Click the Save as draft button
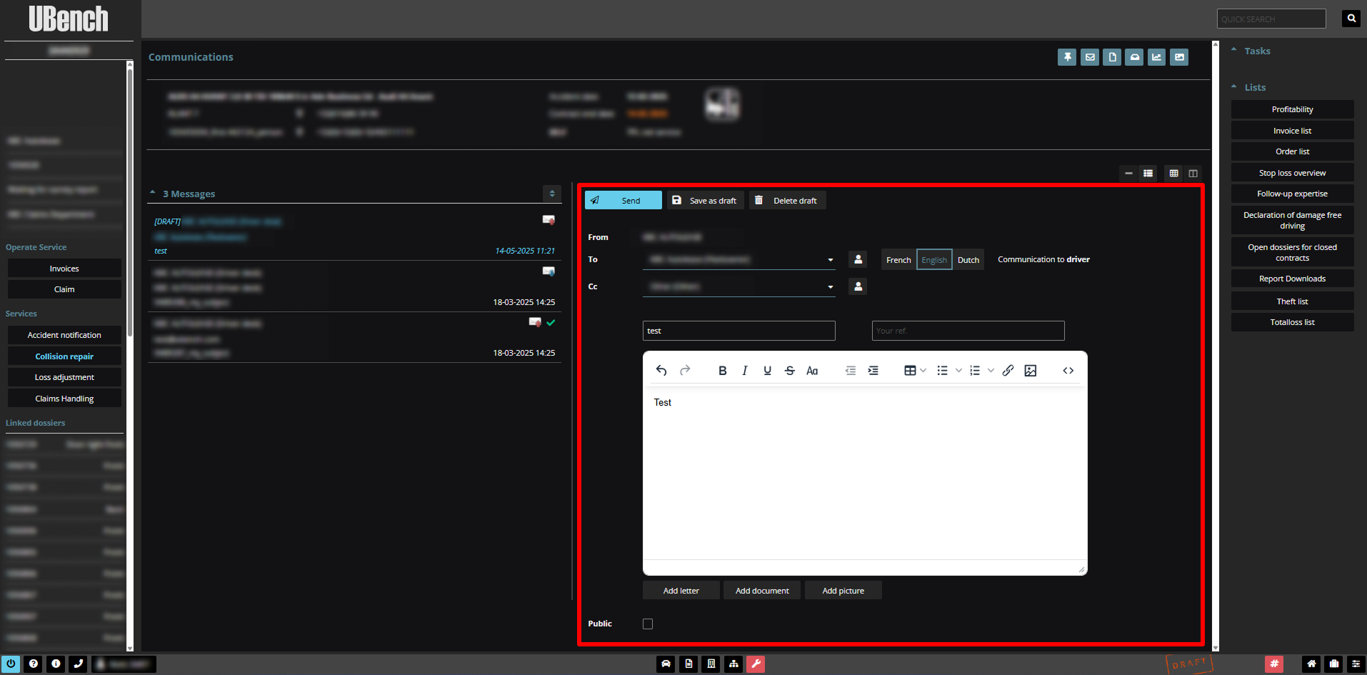 705,201
